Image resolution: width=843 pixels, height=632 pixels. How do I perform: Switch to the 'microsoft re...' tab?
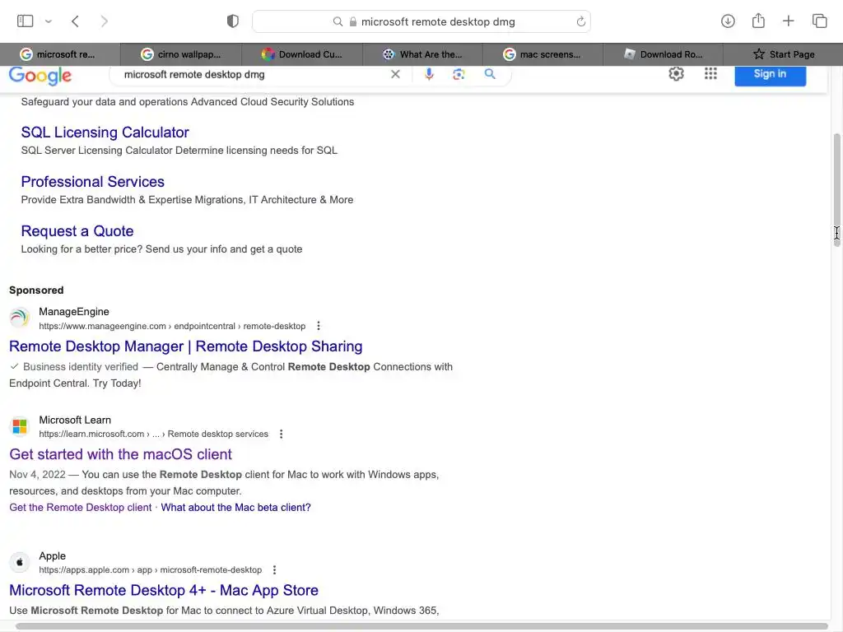60,54
